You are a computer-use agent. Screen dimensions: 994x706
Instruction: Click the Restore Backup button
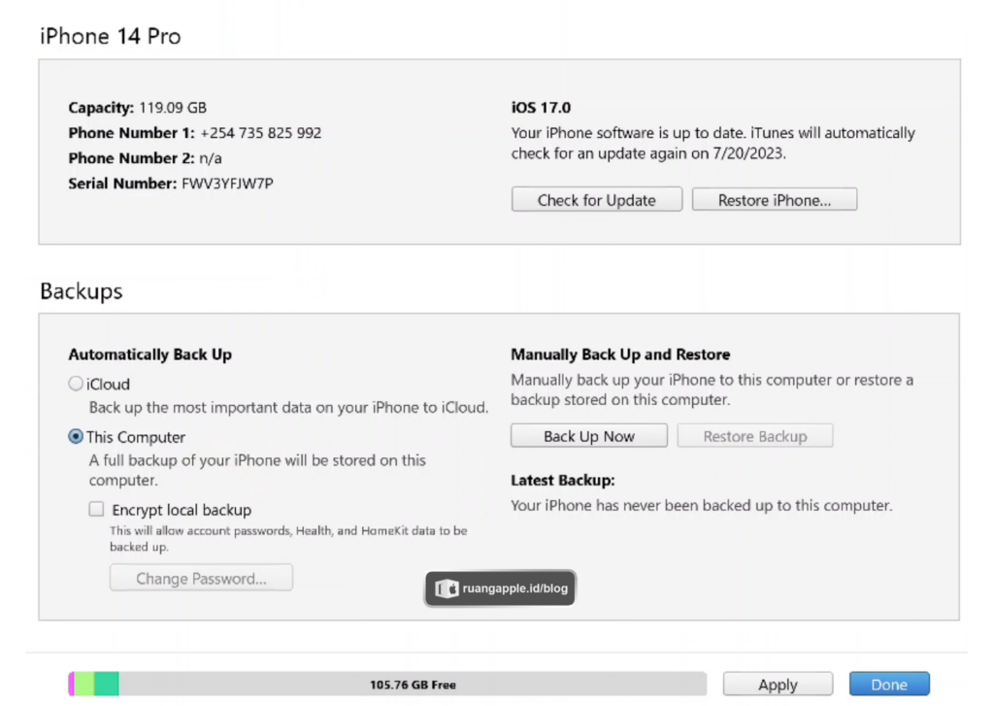(754, 436)
